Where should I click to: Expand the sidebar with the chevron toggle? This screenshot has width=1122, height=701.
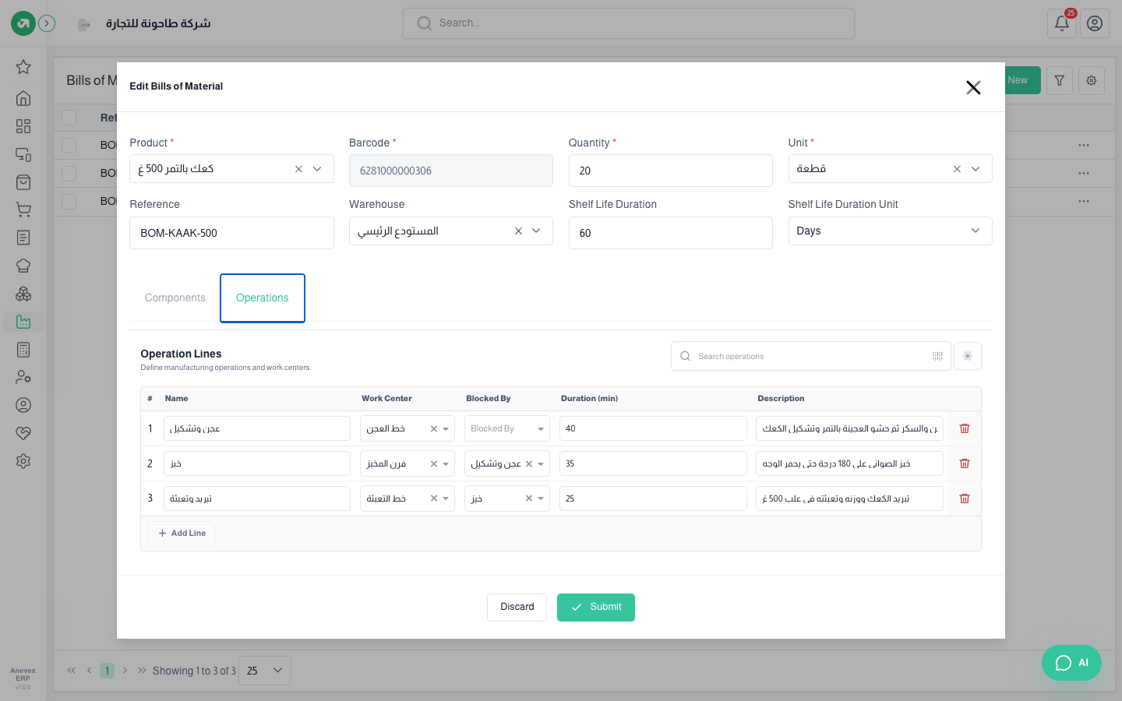pyautogui.click(x=47, y=23)
